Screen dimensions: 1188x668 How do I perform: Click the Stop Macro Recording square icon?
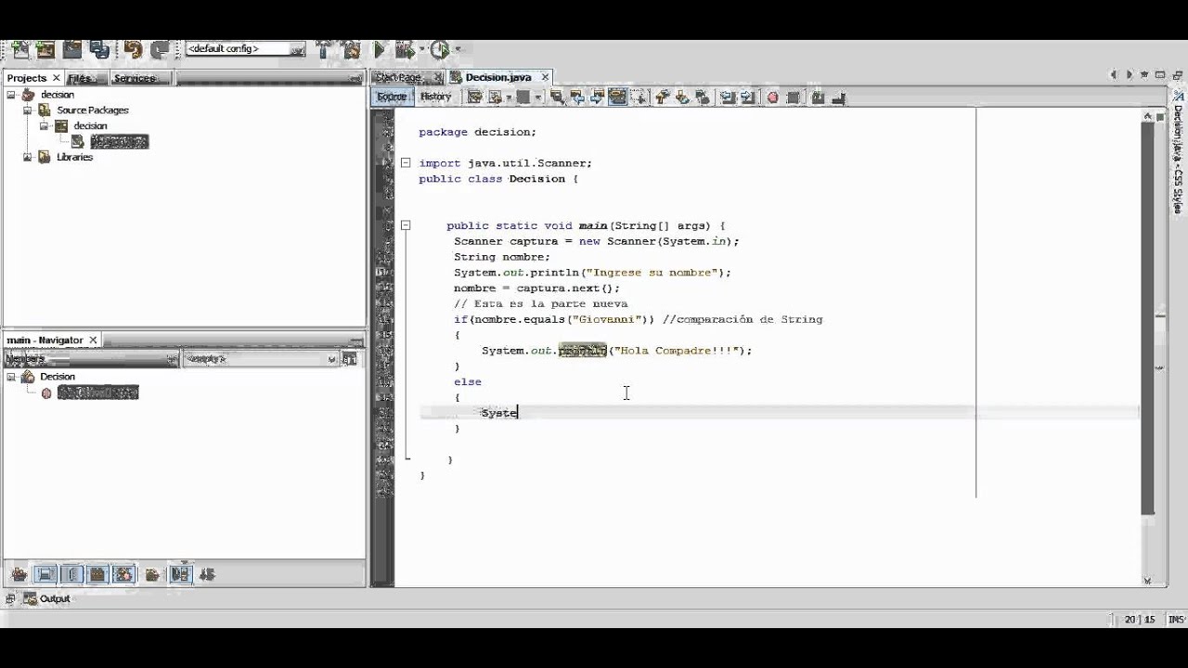point(794,96)
